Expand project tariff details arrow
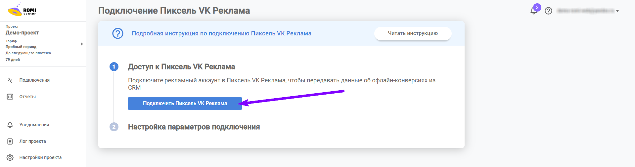The height and width of the screenshot is (167, 635). (82, 44)
